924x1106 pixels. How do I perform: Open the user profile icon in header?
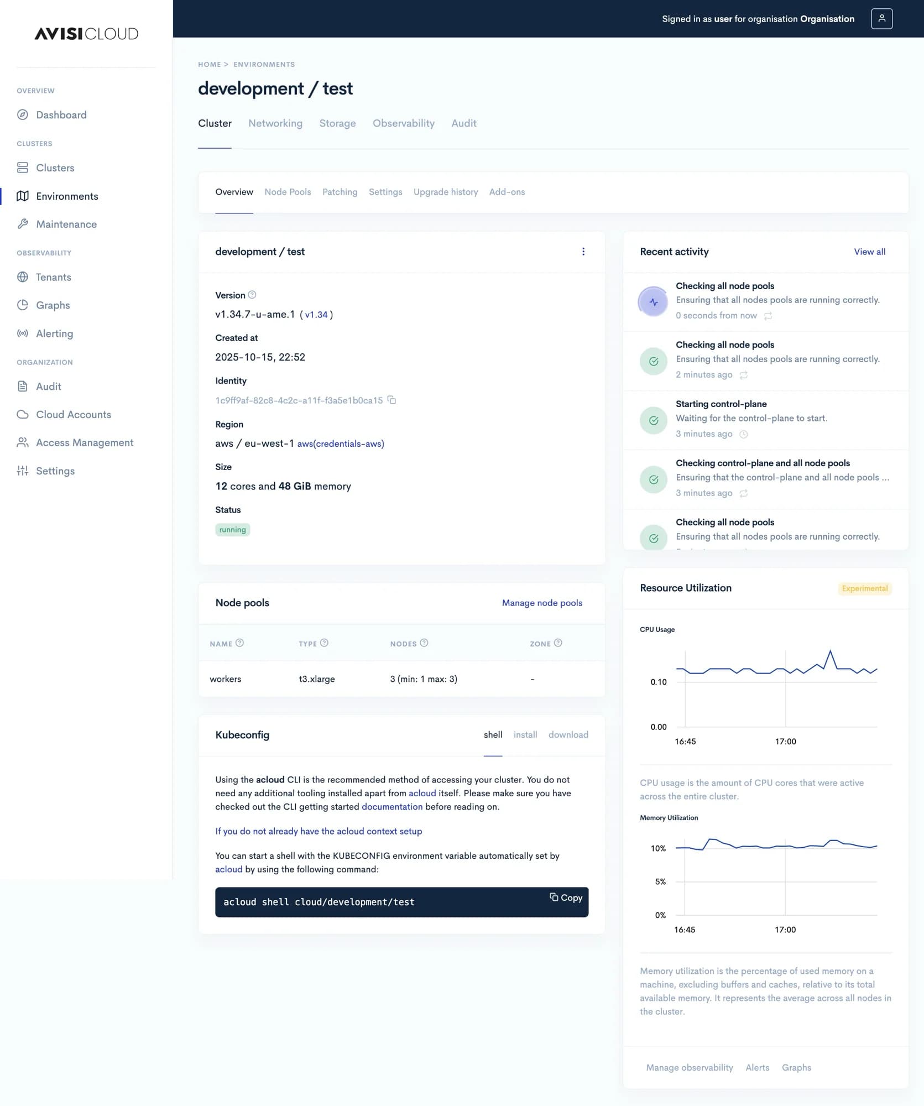[x=881, y=19]
